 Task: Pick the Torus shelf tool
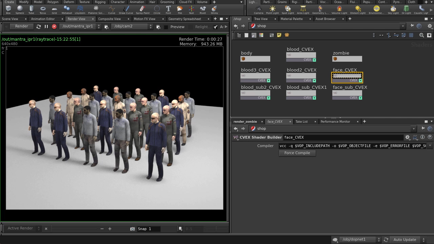[x=43, y=9]
